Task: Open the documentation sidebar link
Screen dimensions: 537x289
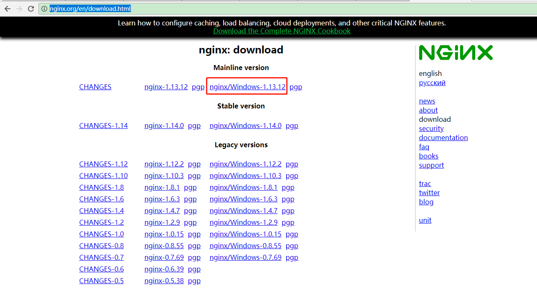Action: pos(443,138)
